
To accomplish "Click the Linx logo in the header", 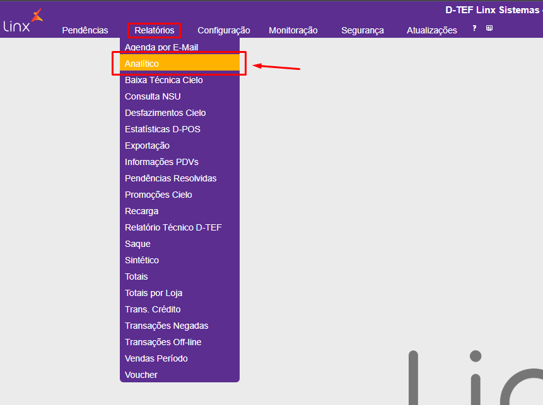I will pyautogui.click(x=23, y=21).
